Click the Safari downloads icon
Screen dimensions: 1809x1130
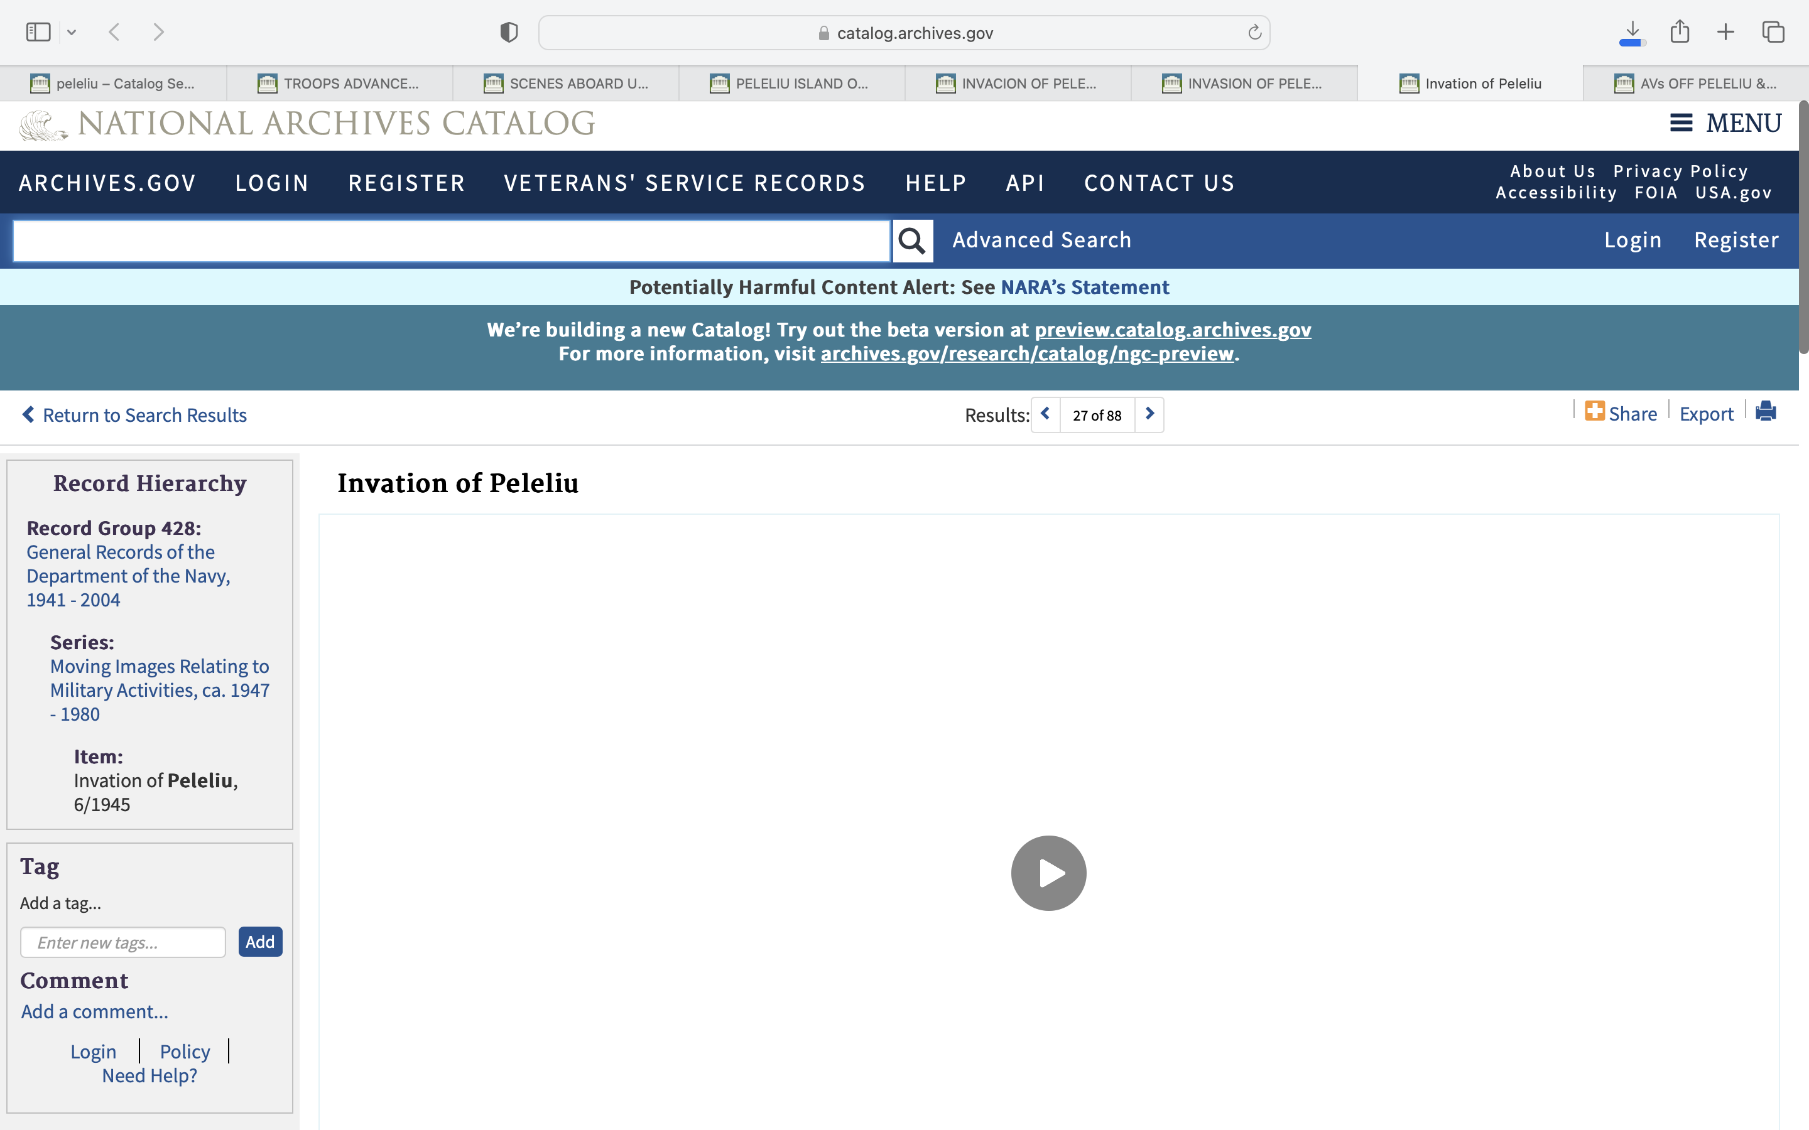pyautogui.click(x=1632, y=32)
